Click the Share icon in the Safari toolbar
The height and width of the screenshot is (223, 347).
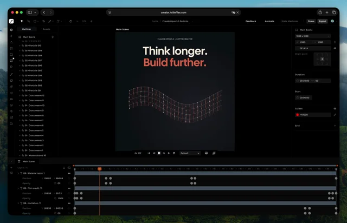point(320,12)
